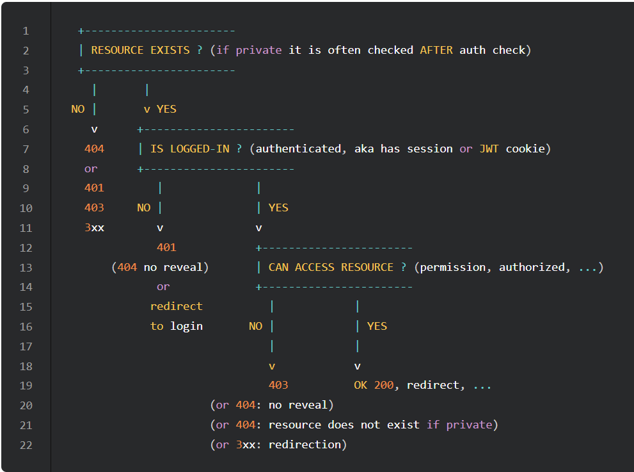Click the word 'permission' on line 13
The image size is (634, 472).
[456, 267]
